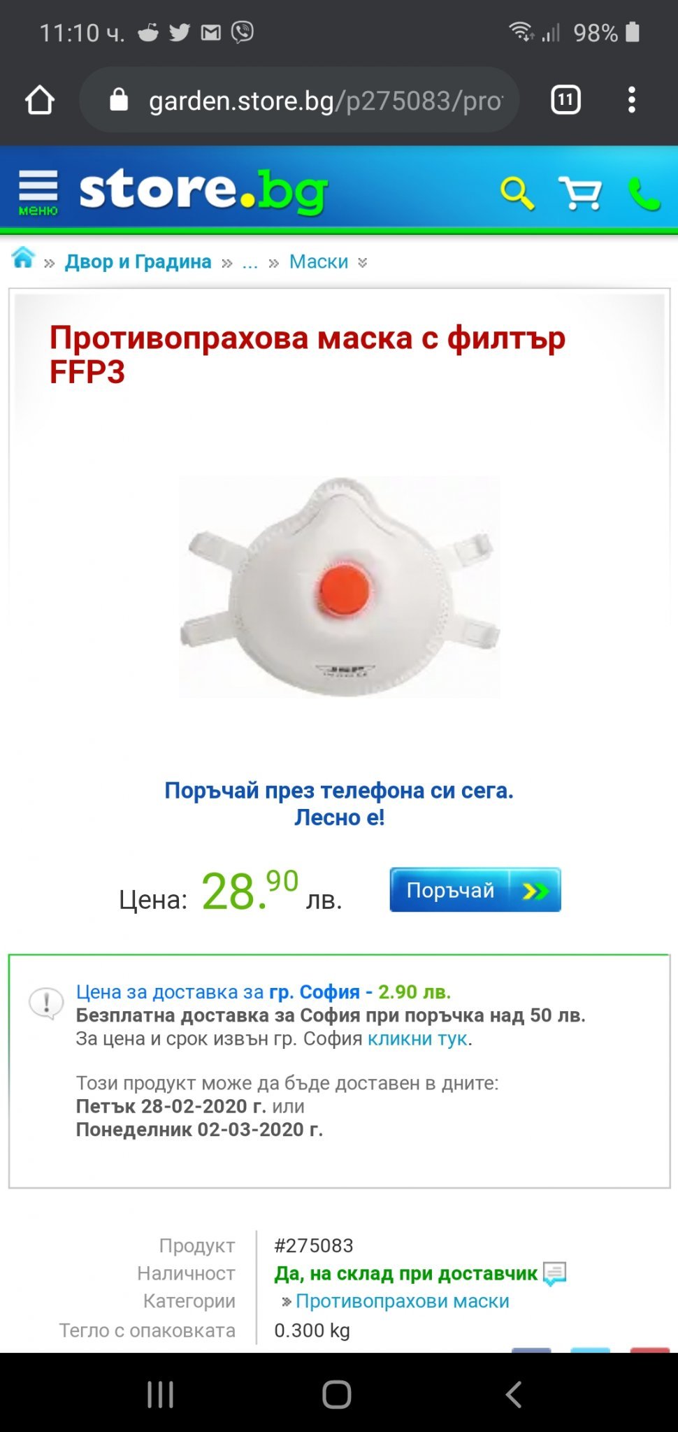Open the shopping cart icon
Screen dimensions: 678x1432
pyautogui.click(x=580, y=193)
